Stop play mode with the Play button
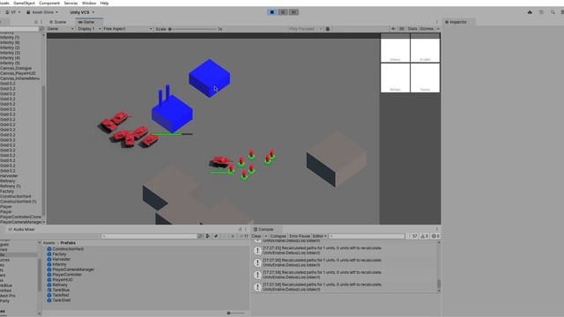 272,12
